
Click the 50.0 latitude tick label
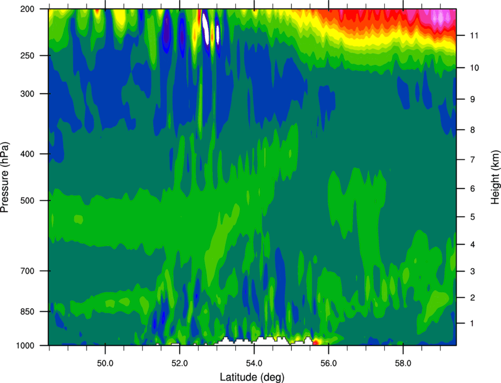point(105,364)
